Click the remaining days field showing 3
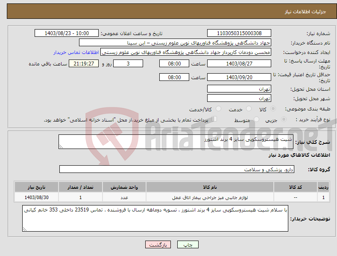The image size is (337, 256). pyautogui.click(x=128, y=63)
